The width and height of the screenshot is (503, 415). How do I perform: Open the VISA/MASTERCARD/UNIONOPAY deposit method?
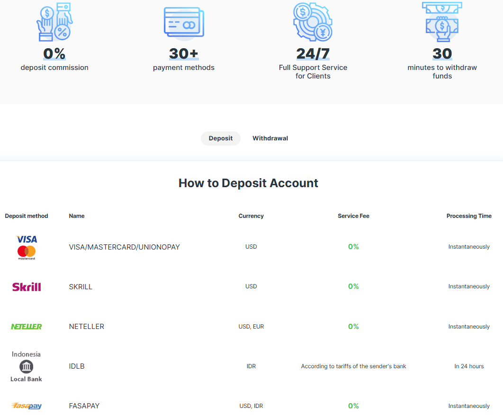point(124,247)
